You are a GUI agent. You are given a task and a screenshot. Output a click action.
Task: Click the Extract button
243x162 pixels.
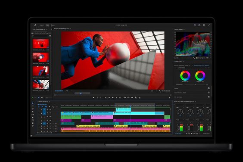128,97
